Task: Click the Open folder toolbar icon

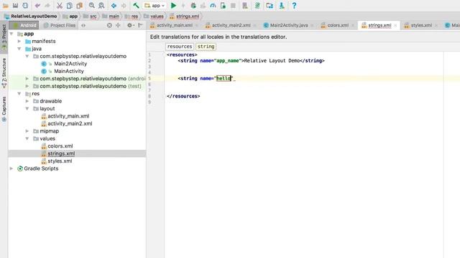Action: 5,5
